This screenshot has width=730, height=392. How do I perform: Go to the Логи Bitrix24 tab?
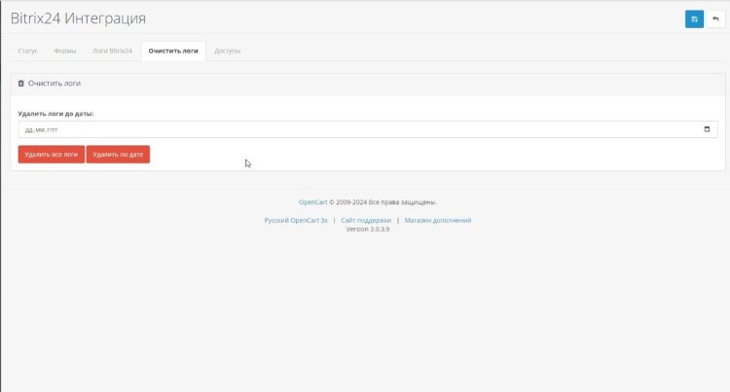point(112,50)
